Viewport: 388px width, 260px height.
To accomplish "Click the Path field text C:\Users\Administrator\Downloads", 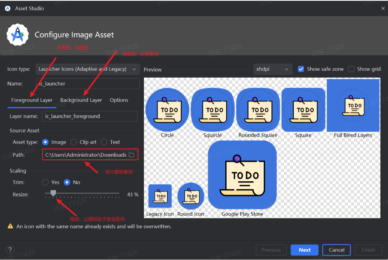I will [86, 155].
